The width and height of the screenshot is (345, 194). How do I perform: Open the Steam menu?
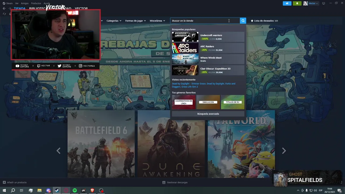9,3
